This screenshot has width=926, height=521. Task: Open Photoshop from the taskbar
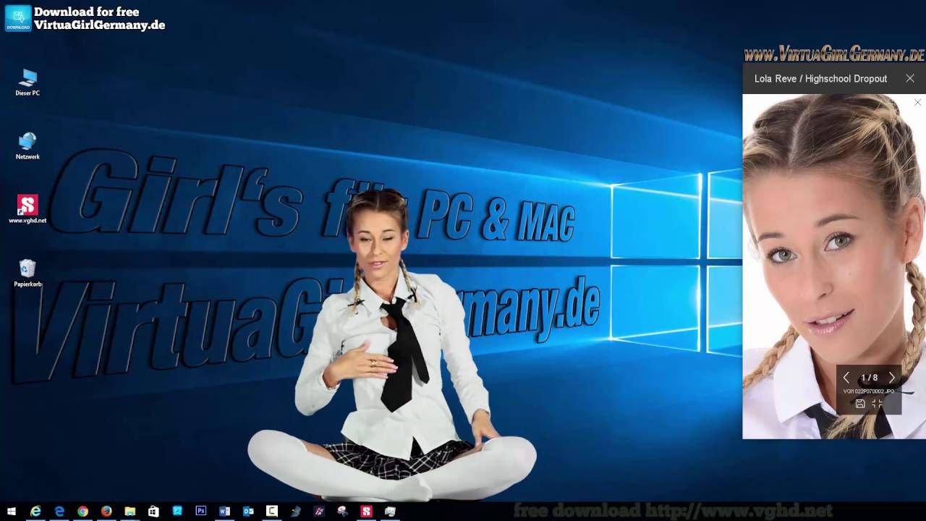[x=201, y=512]
